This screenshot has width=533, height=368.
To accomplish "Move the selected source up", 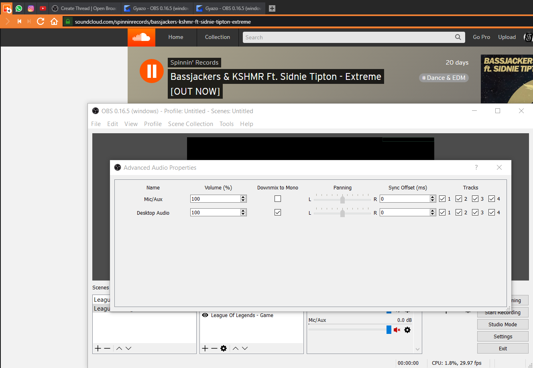I will [x=236, y=348].
